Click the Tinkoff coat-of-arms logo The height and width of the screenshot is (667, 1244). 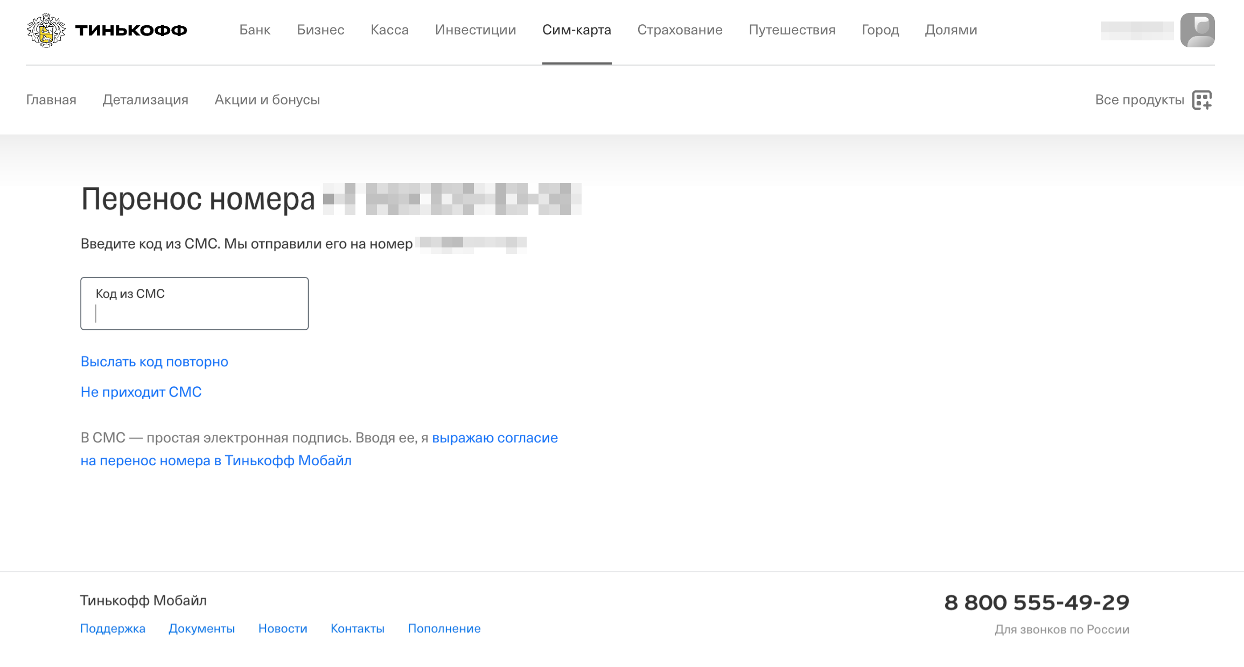[46, 30]
